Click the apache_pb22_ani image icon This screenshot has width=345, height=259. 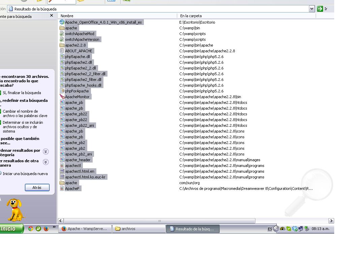pyautogui.click(x=62, y=125)
